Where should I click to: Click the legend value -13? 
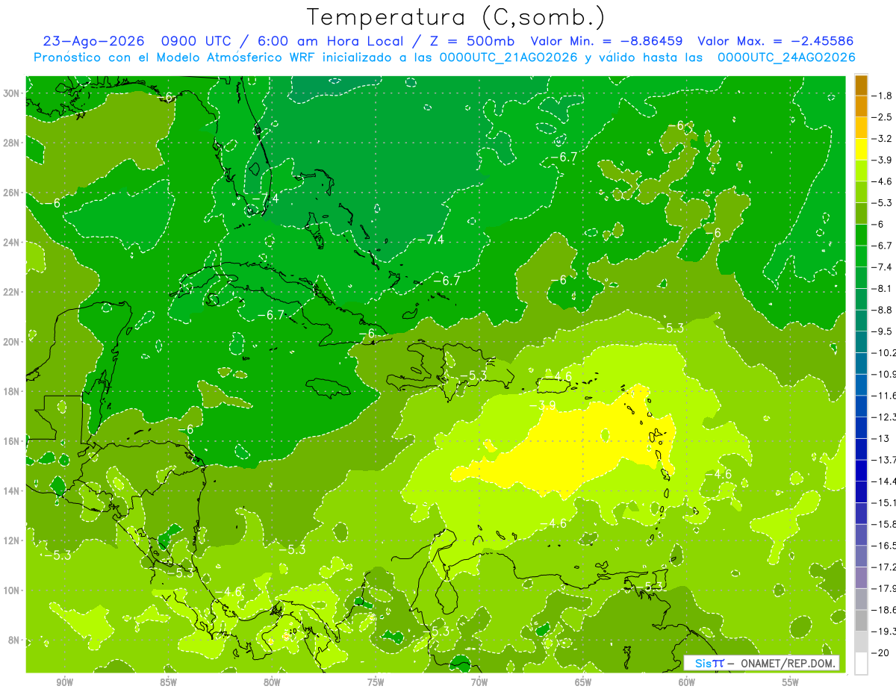[x=880, y=437]
